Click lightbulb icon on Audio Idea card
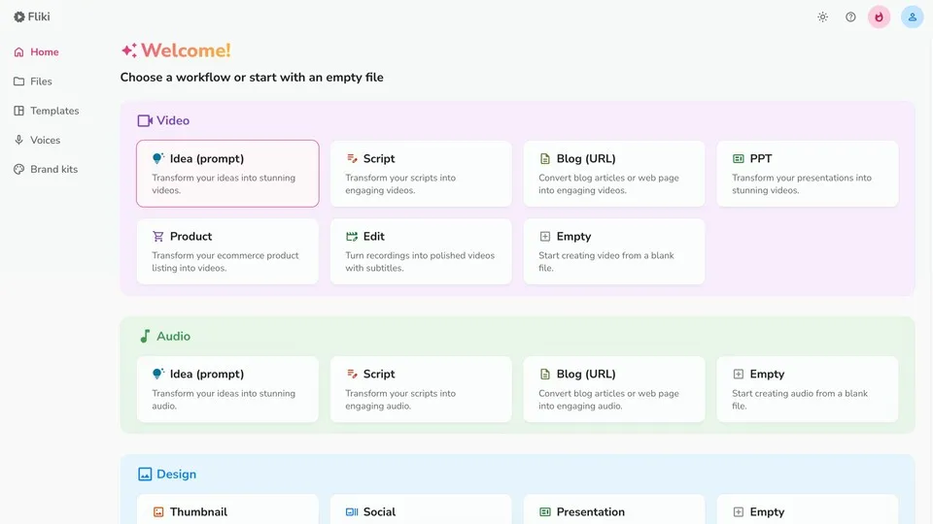This screenshot has height=524, width=933. [157, 374]
